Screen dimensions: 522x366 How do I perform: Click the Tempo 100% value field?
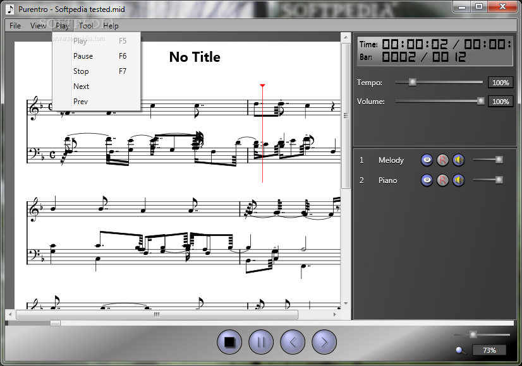pos(501,83)
